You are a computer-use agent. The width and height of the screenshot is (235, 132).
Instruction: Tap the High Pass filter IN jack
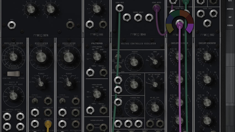pyautogui.click(x=90, y=110)
